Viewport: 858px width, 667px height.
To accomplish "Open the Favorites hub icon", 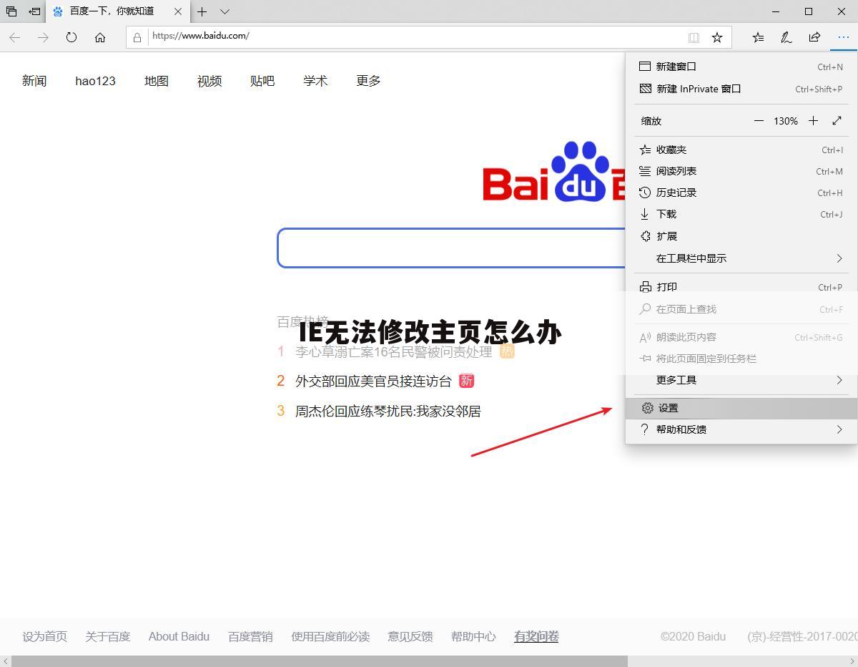I will [758, 37].
